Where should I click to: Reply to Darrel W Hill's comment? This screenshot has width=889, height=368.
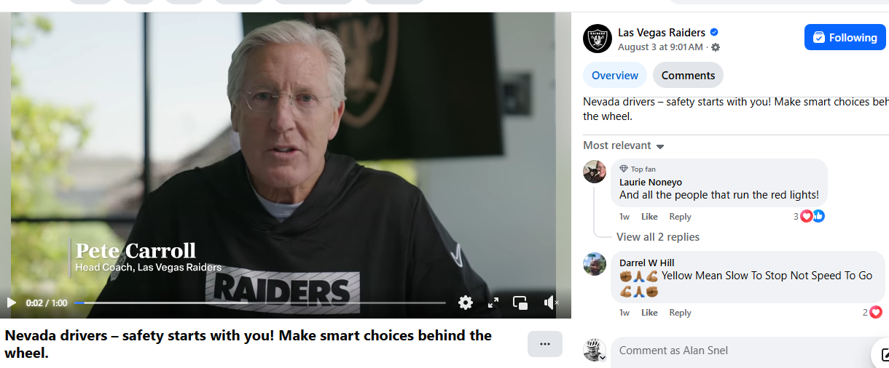pyautogui.click(x=680, y=313)
